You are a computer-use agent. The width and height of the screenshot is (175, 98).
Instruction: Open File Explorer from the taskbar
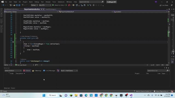[x=76, y=95]
